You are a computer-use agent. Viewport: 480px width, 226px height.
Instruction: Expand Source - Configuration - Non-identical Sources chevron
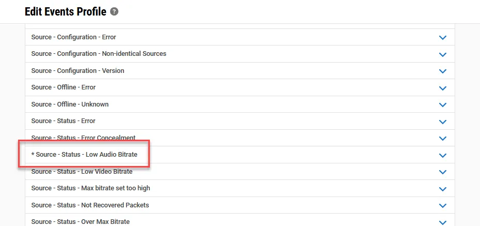[443, 54]
